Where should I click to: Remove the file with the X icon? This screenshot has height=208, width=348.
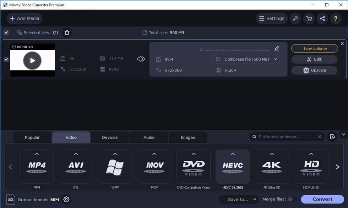[x=342, y=44]
